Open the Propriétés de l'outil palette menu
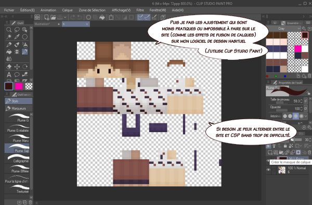The height and width of the screenshot is (205, 312). pos(268,82)
